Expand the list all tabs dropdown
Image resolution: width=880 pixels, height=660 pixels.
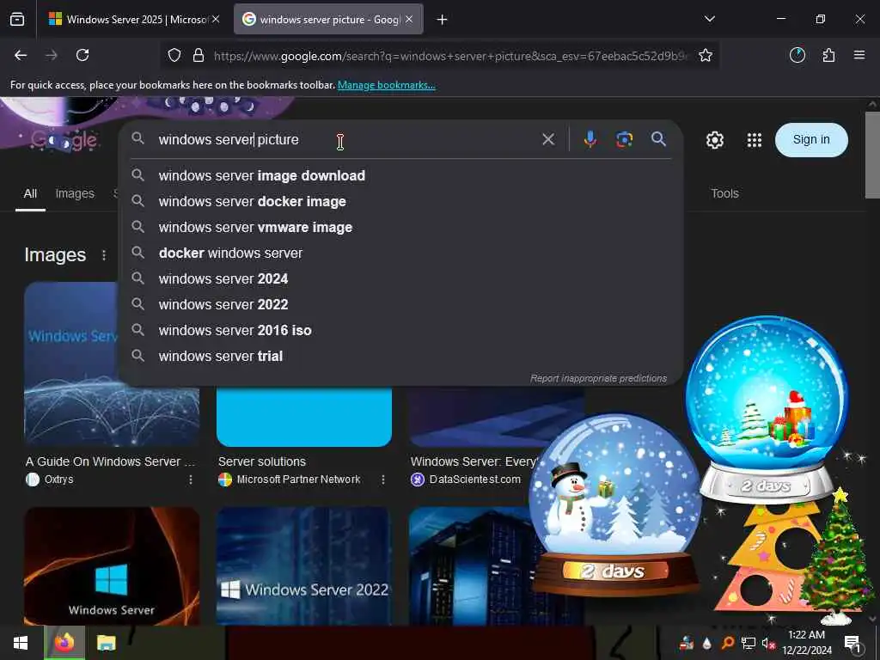(710, 19)
